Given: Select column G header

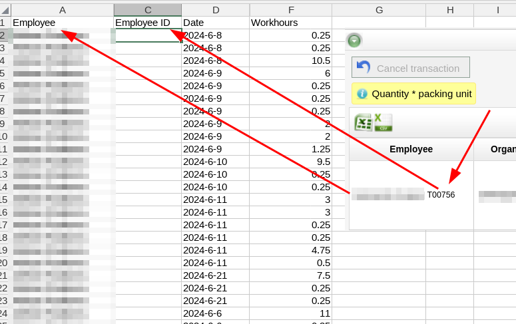Looking at the screenshot, I should [x=379, y=10].
